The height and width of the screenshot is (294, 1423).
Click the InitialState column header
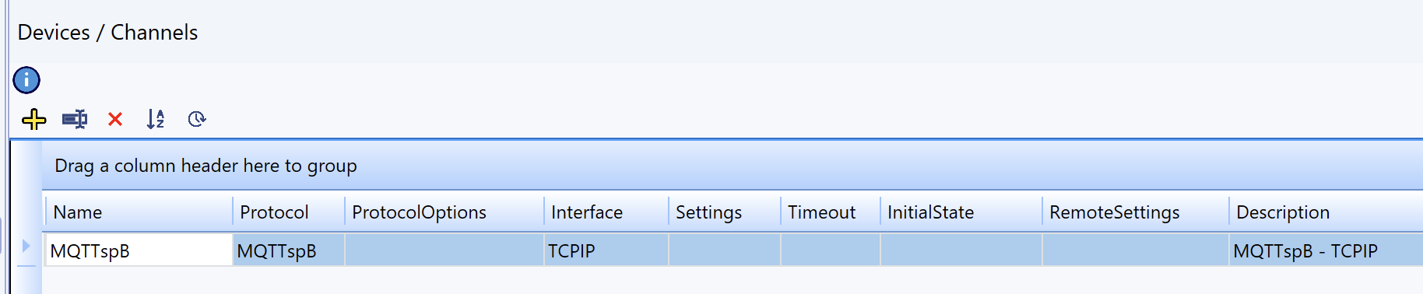961,212
